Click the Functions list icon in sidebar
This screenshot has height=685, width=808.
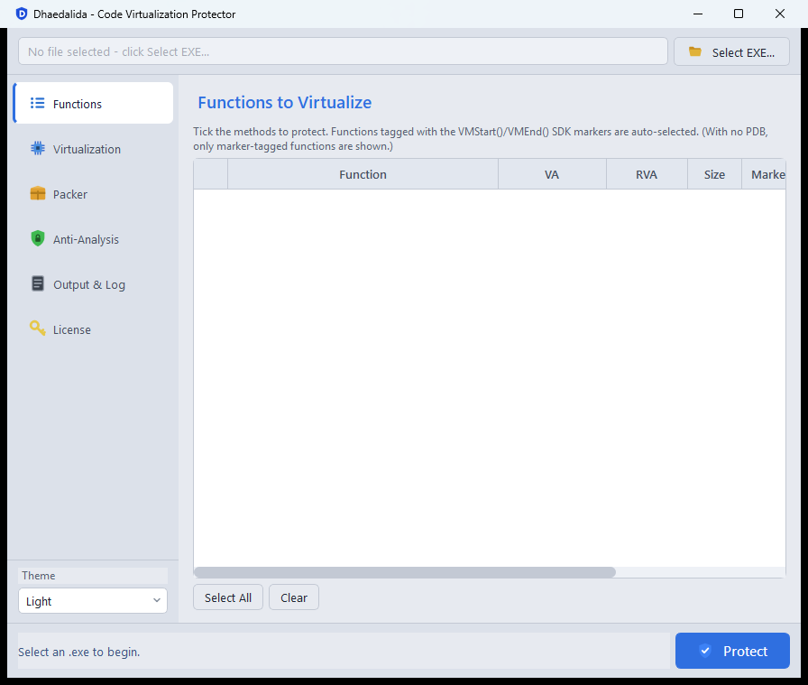pos(37,103)
